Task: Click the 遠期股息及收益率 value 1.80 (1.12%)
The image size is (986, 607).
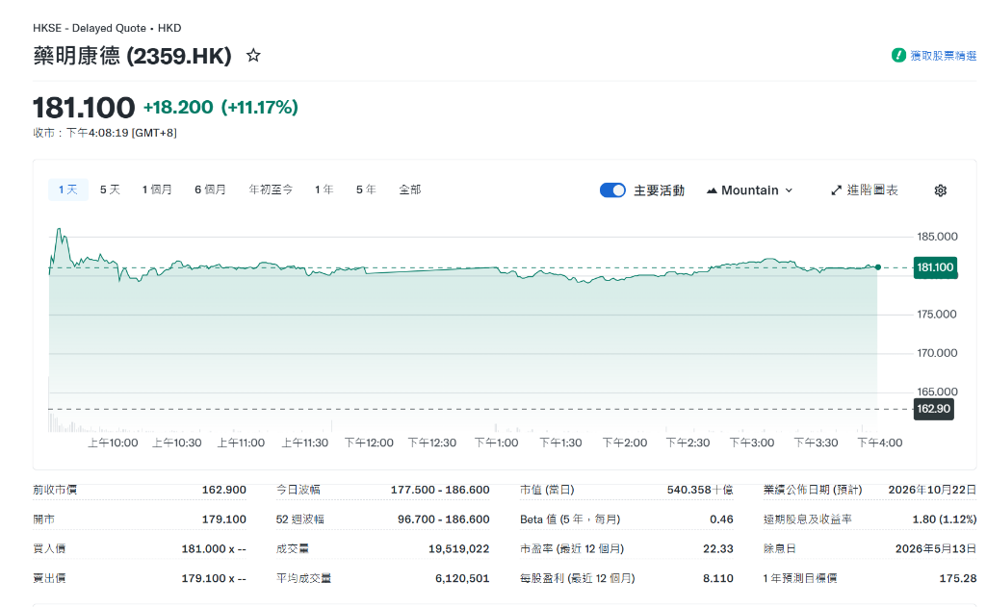Action: pyautogui.click(x=945, y=519)
